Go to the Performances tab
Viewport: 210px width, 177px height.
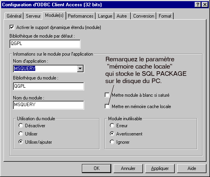click(81, 16)
